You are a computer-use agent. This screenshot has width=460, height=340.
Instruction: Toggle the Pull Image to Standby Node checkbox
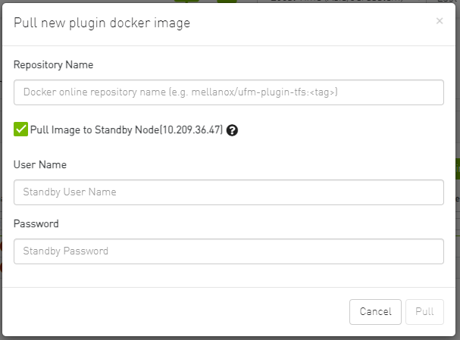20,129
